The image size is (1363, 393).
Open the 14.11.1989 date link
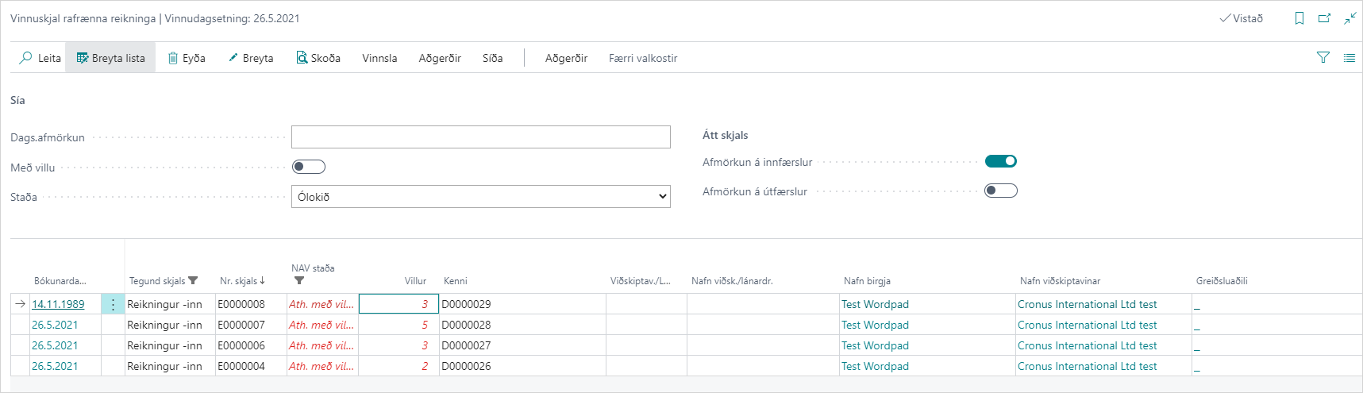pyautogui.click(x=58, y=304)
